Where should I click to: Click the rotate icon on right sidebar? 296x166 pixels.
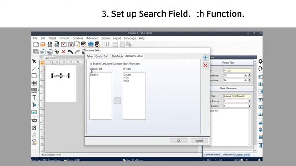[x=260, y=69]
